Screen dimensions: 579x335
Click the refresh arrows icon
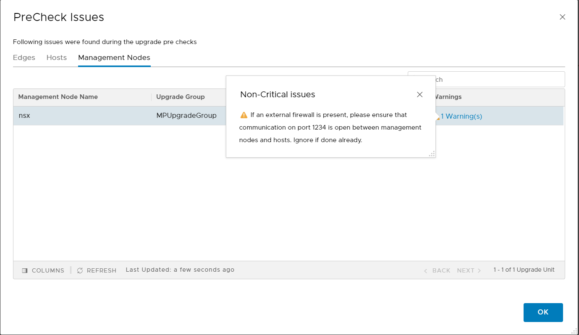pos(80,270)
